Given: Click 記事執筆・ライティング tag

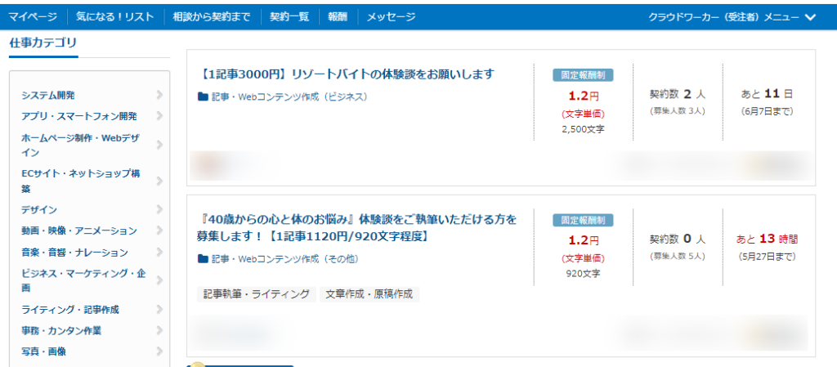Looking at the screenshot, I should pyautogui.click(x=256, y=293).
